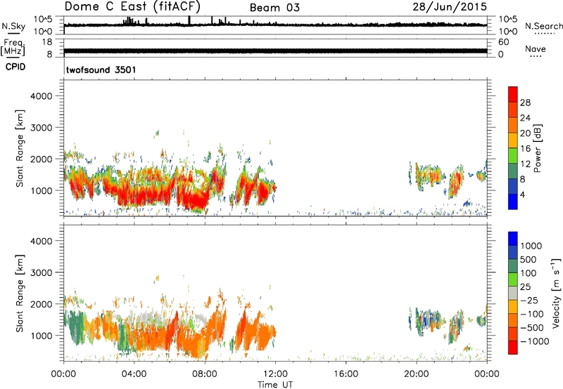This screenshot has width=563, height=389.
Task: Click the 'Time UT' axis title
Action: [x=275, y=385]
